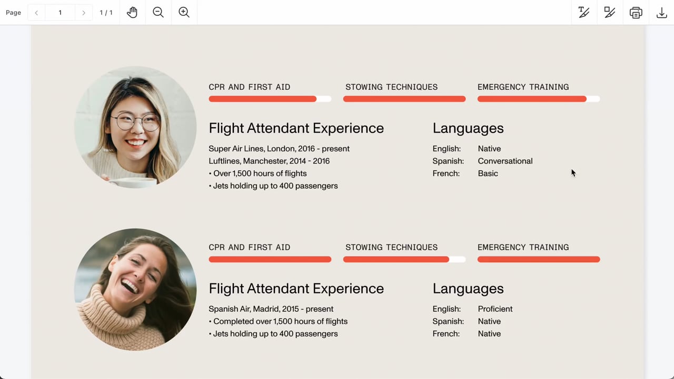Click the second candidate's laughing photo
This screenshot has width=674, height=379.
point(135,289)
